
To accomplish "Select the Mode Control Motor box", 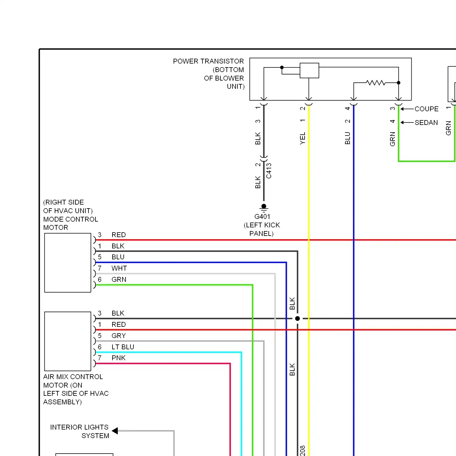I will tap(67, 263).
